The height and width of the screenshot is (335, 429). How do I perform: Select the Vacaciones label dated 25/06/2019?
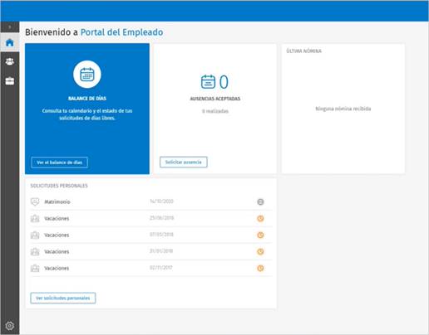pyautogui.click(x=57, y=218)
